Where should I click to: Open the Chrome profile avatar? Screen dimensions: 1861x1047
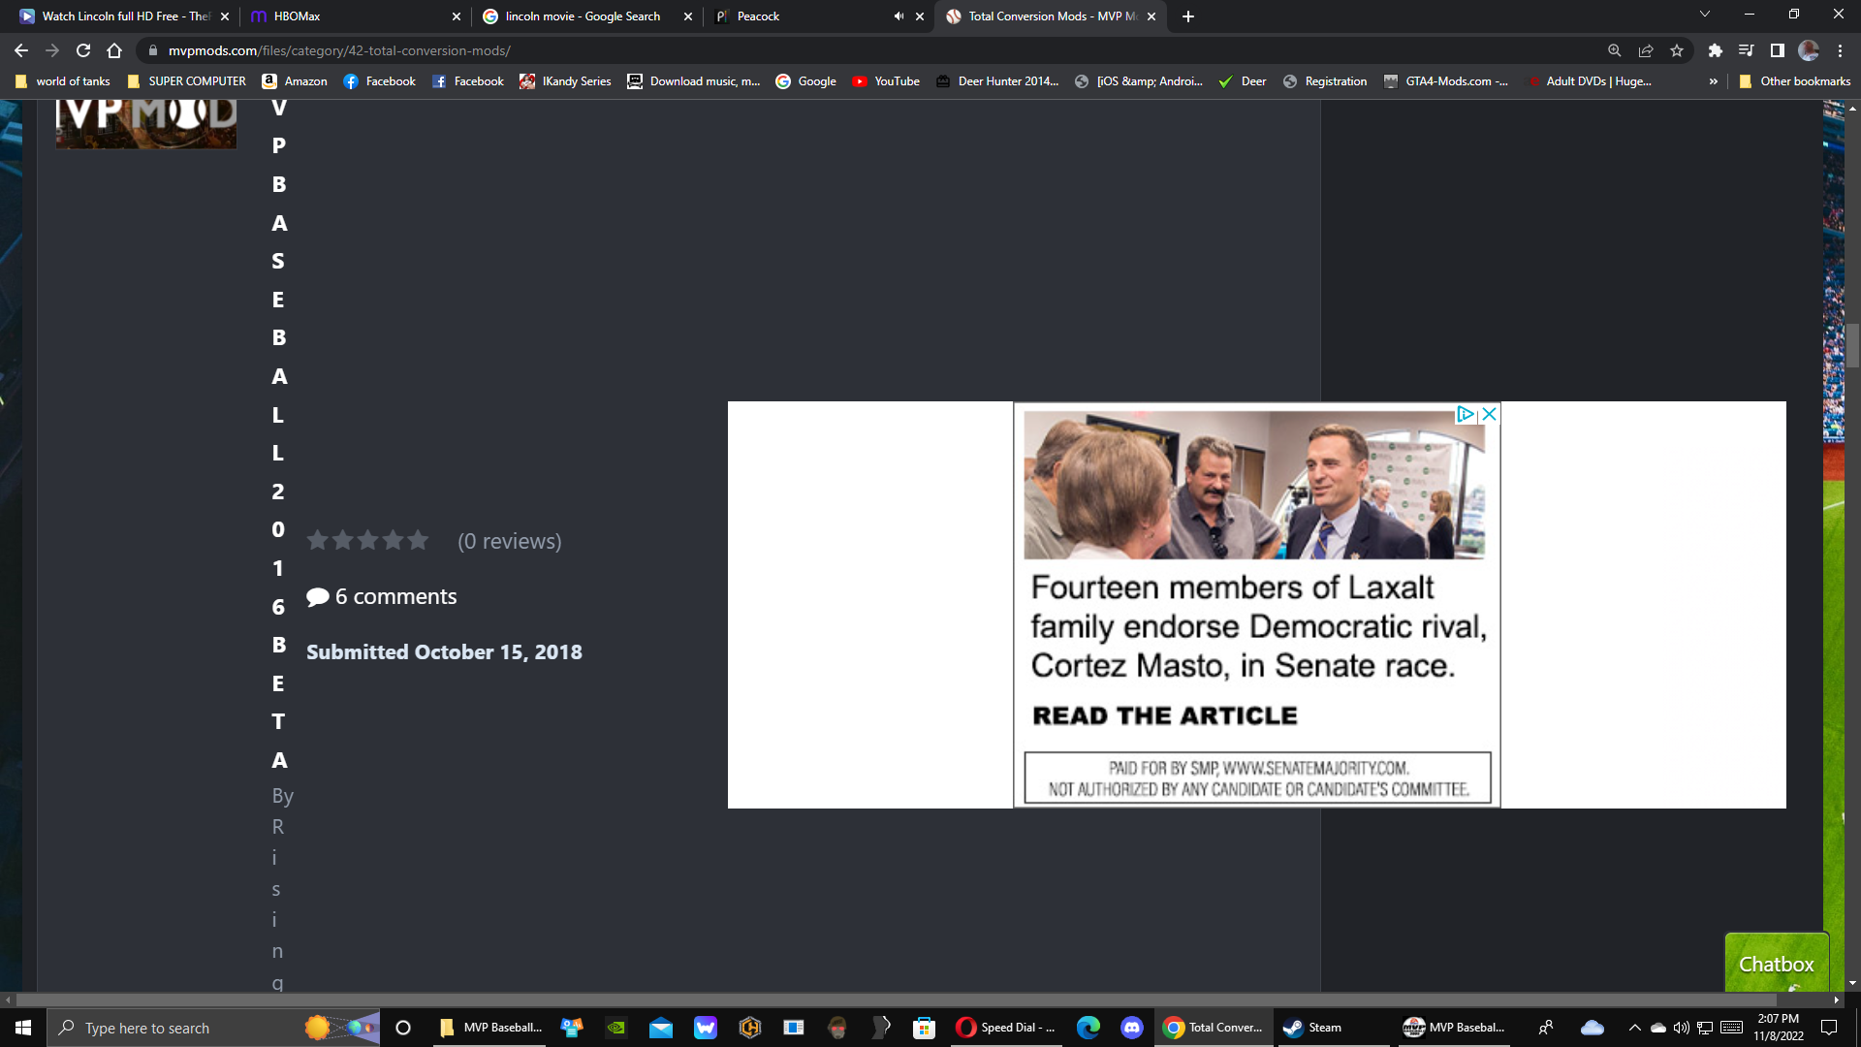[1809, 50]
